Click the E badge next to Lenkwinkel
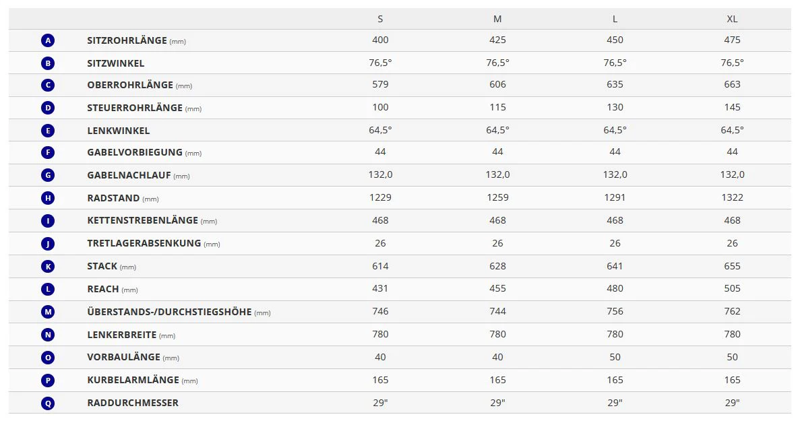This screenshot has width=800, height=427. click(47, 131)
